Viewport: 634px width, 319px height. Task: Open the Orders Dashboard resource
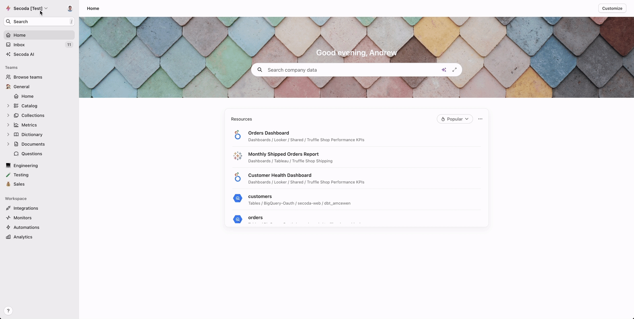268,133
